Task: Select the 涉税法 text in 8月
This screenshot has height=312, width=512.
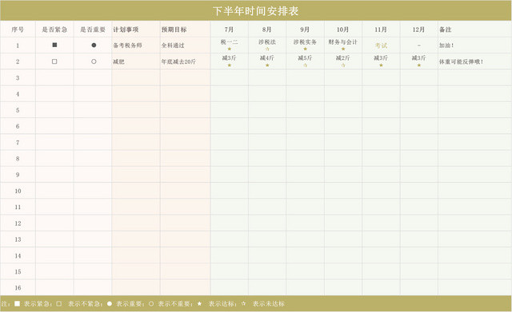Action: [267, 41]
